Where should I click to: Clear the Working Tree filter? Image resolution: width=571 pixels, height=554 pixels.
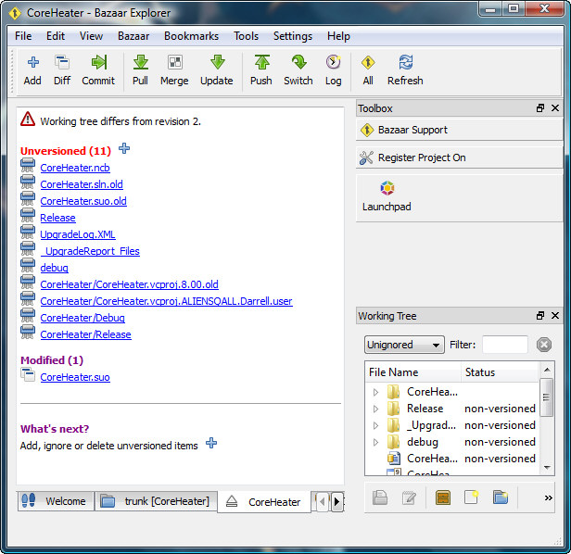tap(544, 345)
